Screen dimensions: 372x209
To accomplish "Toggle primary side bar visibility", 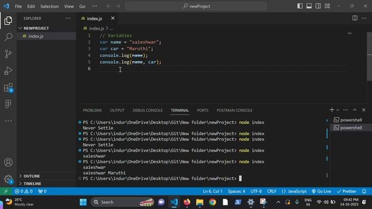I will (x=300, y=6).
